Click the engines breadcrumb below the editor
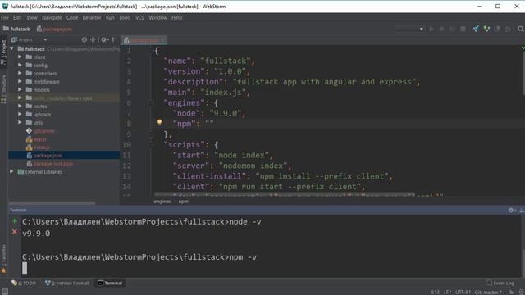The width and height of the screenshot is (525, 295). coord(162,202)
